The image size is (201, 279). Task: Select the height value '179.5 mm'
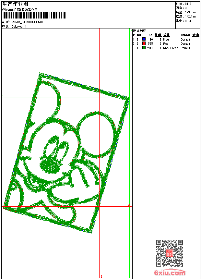point(192,12)
